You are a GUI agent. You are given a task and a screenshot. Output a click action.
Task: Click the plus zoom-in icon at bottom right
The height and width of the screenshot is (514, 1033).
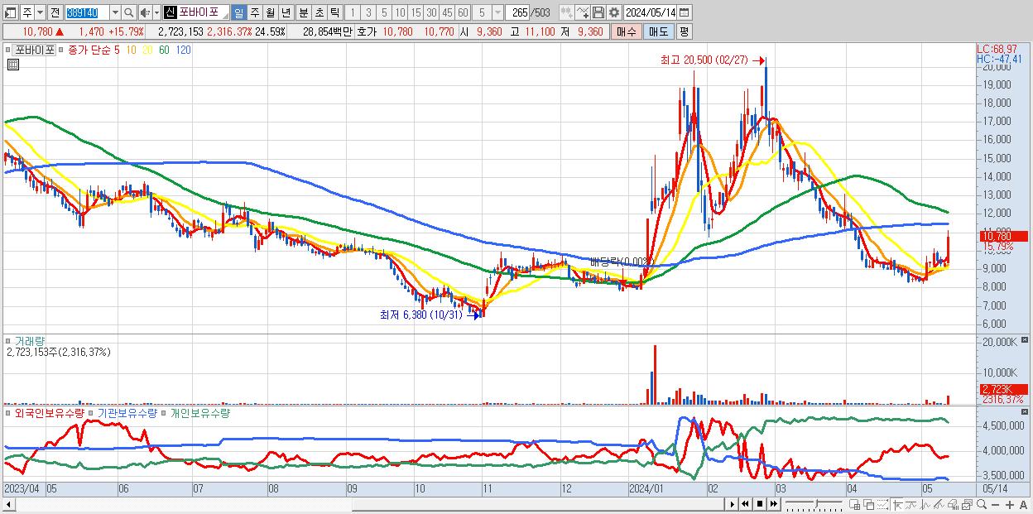coord(1010,504)
